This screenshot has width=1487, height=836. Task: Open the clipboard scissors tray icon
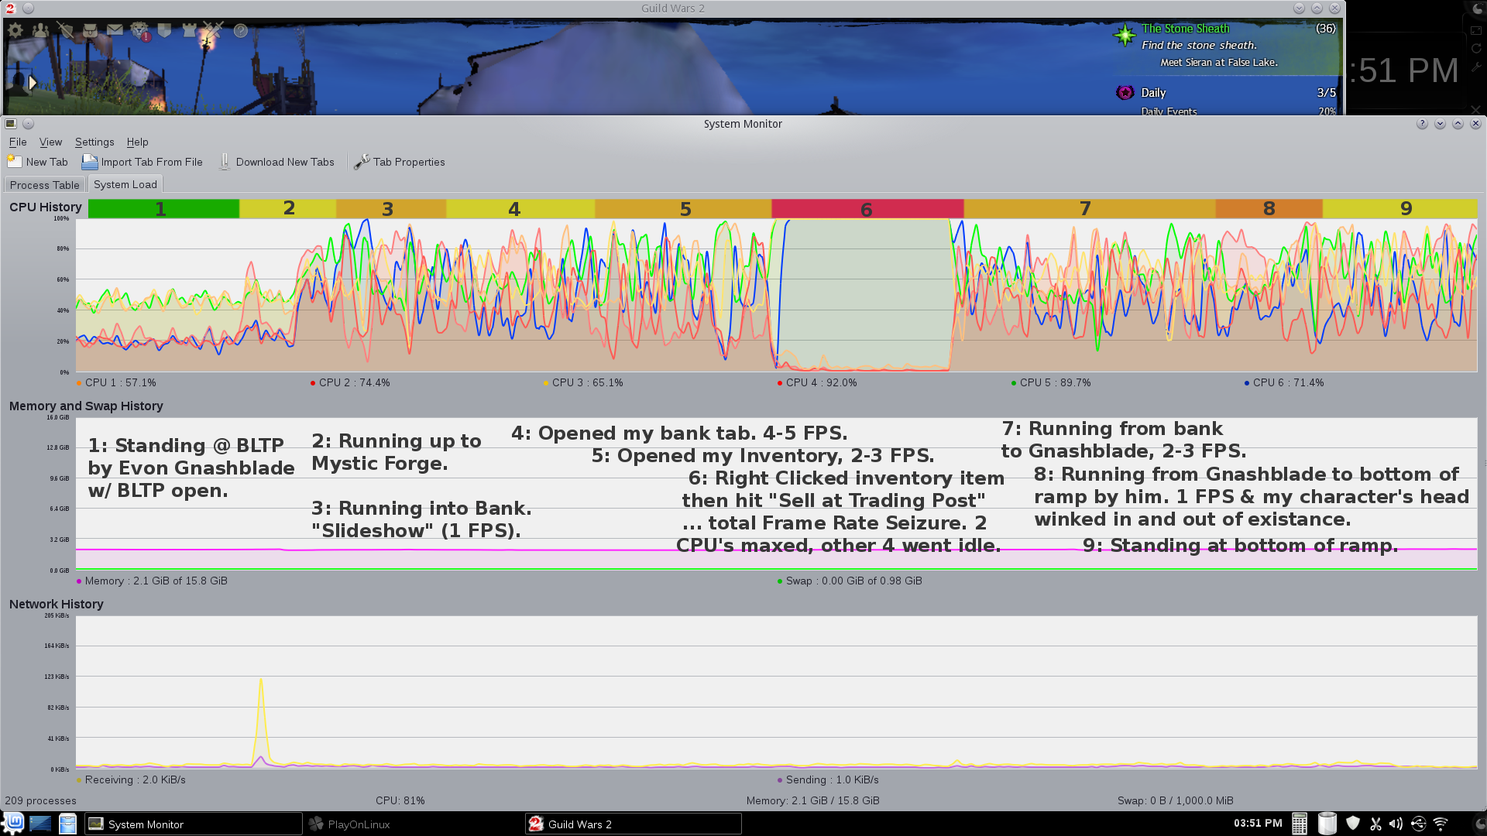[x=1375, y=824]
